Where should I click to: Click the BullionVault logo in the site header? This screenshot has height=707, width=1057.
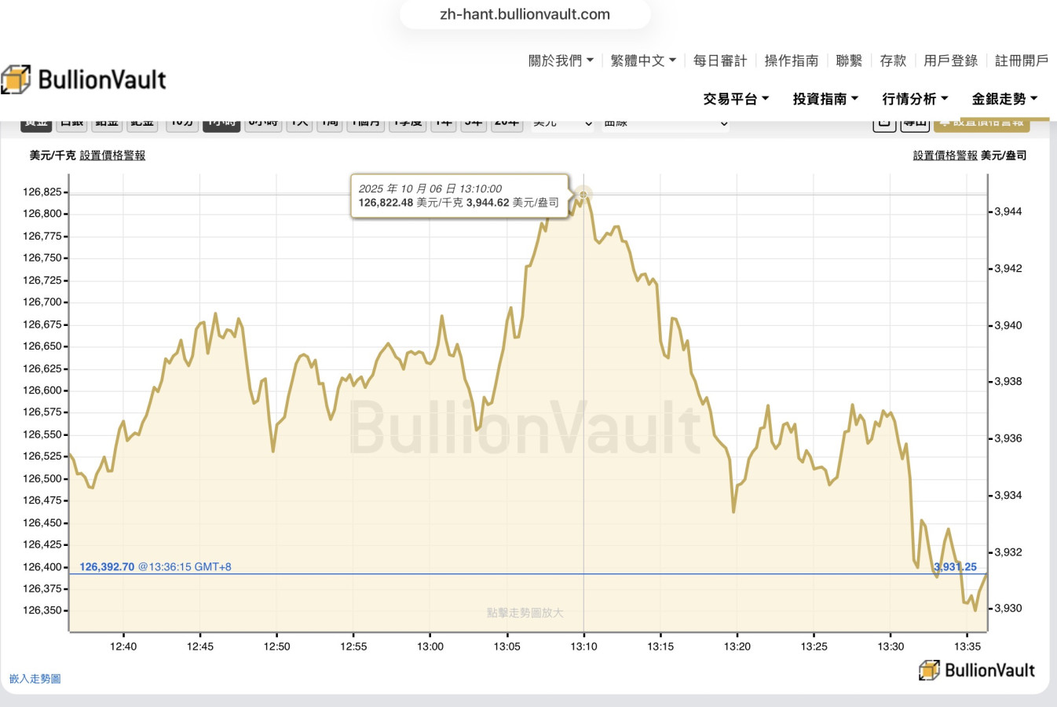point(83,79)
